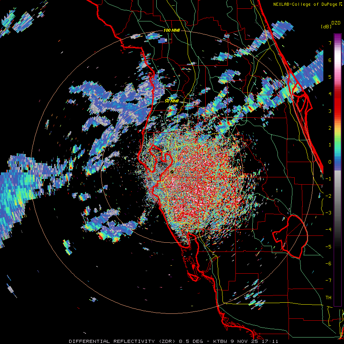The width and height of the screenshot is (344, 344).
Task: Click the color scale value 1
Action: (x=330, y=145)
